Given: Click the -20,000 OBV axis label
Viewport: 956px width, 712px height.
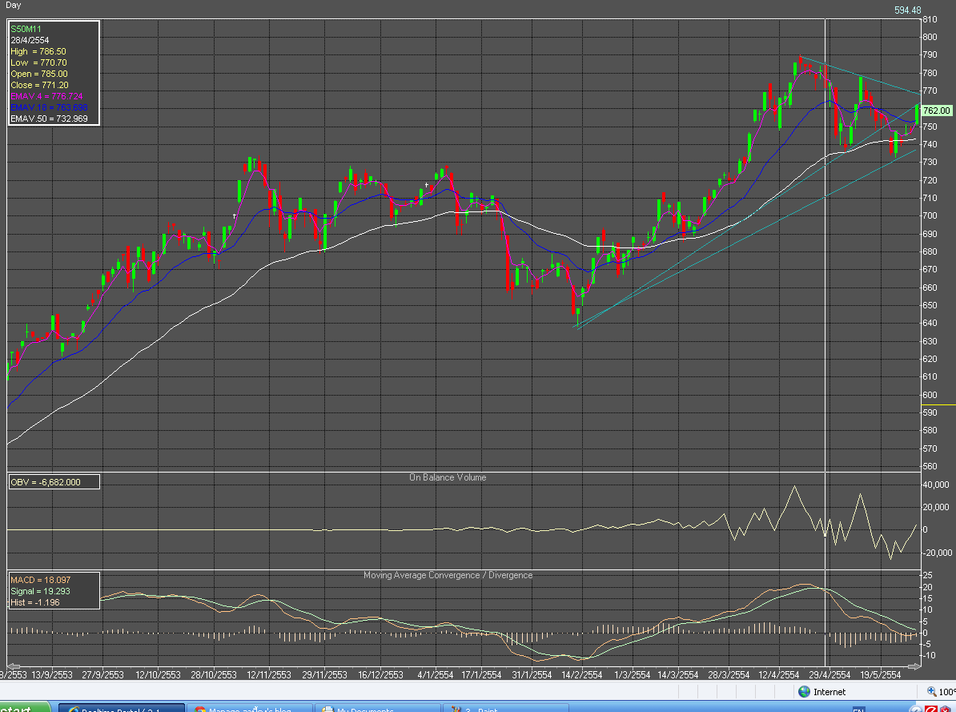Looking at the screenshot, I should pos(937,553).
